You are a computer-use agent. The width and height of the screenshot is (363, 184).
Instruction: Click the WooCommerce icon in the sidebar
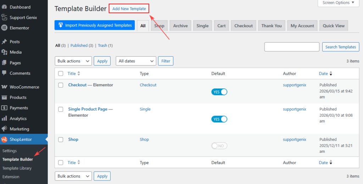point(4,87)
